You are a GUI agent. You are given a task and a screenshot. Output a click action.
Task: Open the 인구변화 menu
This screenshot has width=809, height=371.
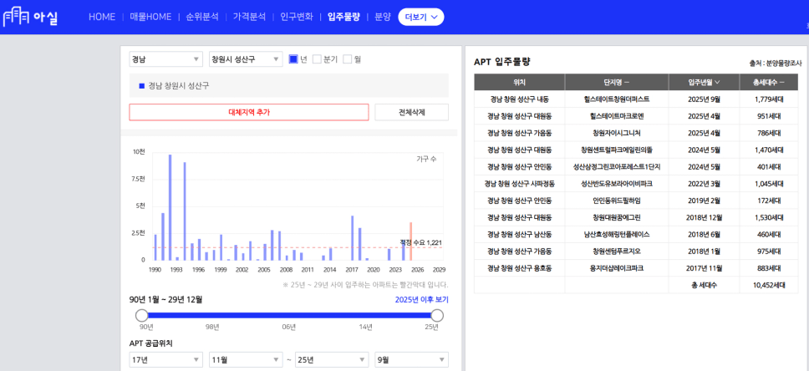click(x=297, y=17)
